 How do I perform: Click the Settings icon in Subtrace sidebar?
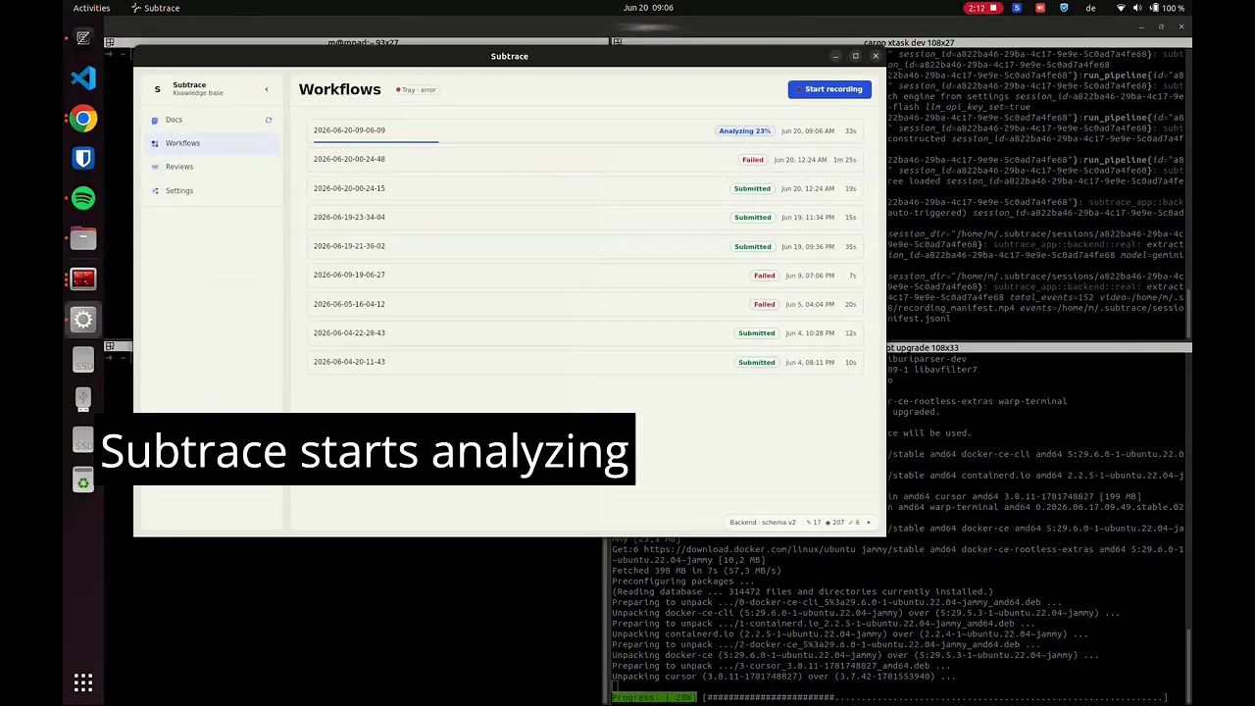pyautogui.click(x=155, y=190)
